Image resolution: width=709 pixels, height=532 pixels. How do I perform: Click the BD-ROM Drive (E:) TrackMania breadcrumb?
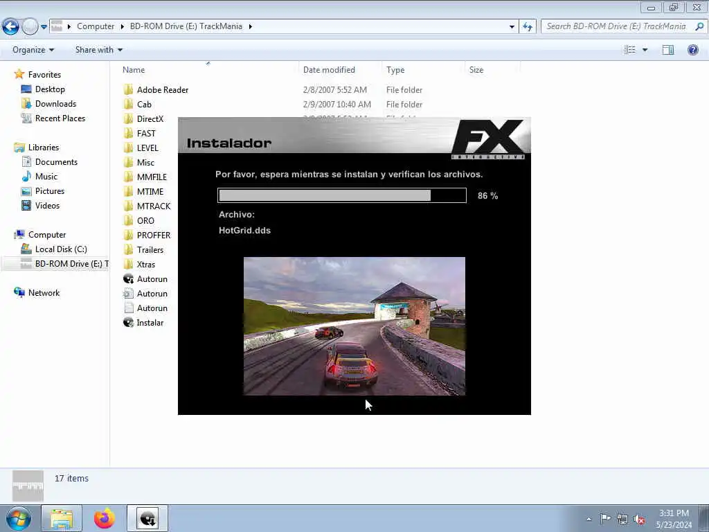point(186,26)
